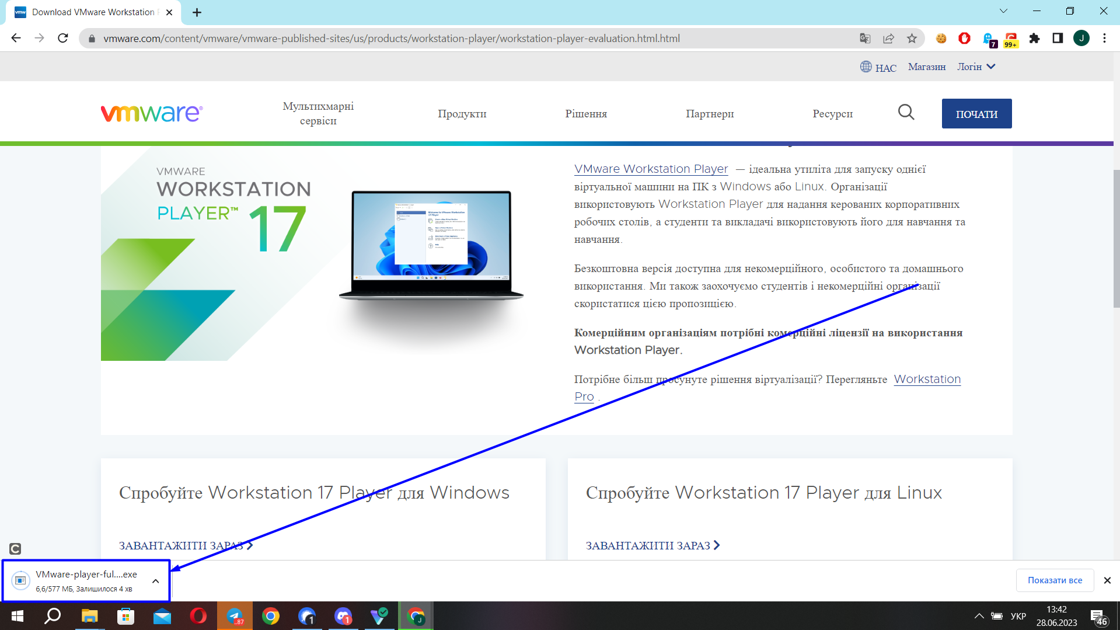Close the downloads bar
1120x630 pixels.
pyautogui.click(x=1107, y=580)
